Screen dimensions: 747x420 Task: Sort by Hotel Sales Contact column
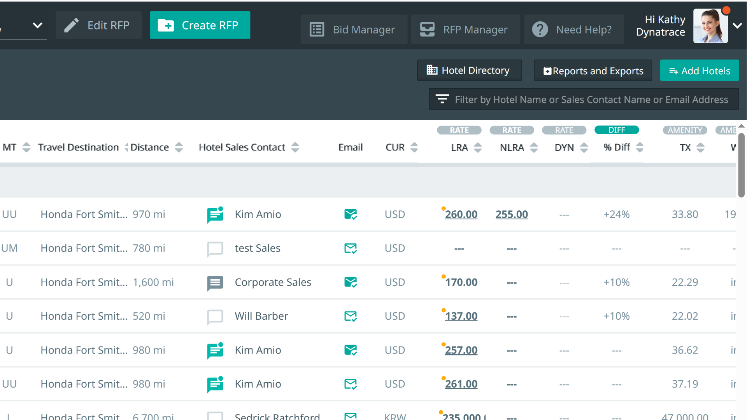click(x=295, y=147)
